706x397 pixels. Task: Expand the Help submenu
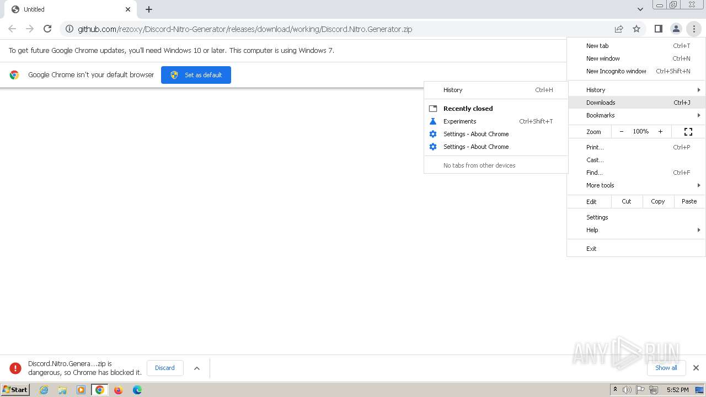tap(636, 230)
